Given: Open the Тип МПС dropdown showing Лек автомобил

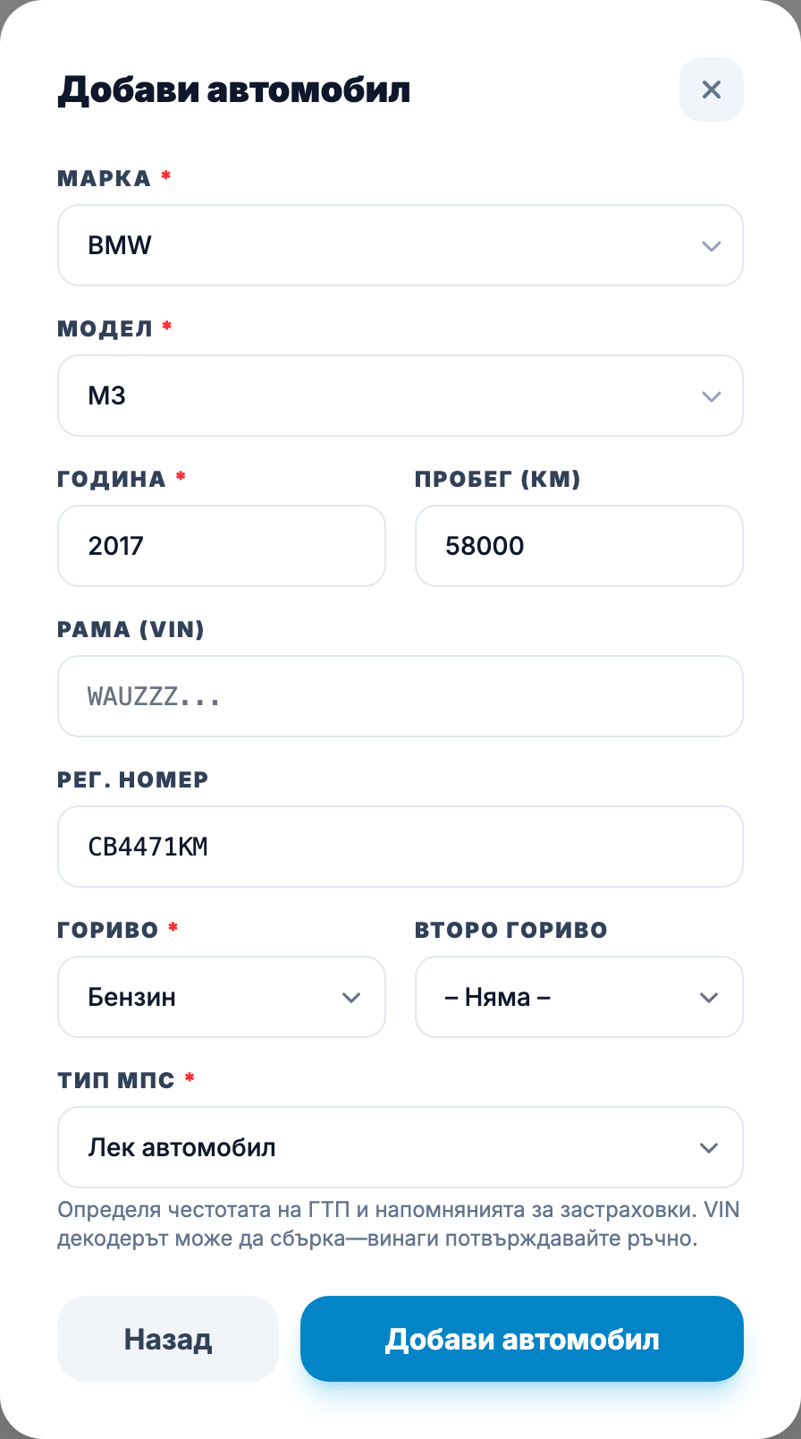Looking at the screenshot, I should click(x=400, y=1147).
